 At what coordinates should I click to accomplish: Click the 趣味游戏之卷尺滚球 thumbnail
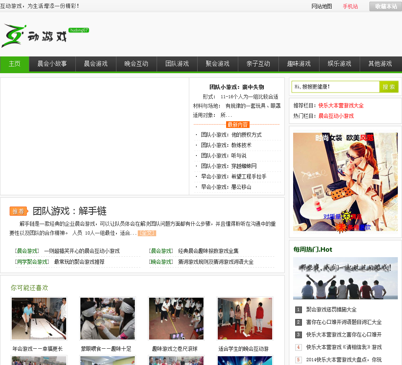pyautogui.click(x=176, y=319)
